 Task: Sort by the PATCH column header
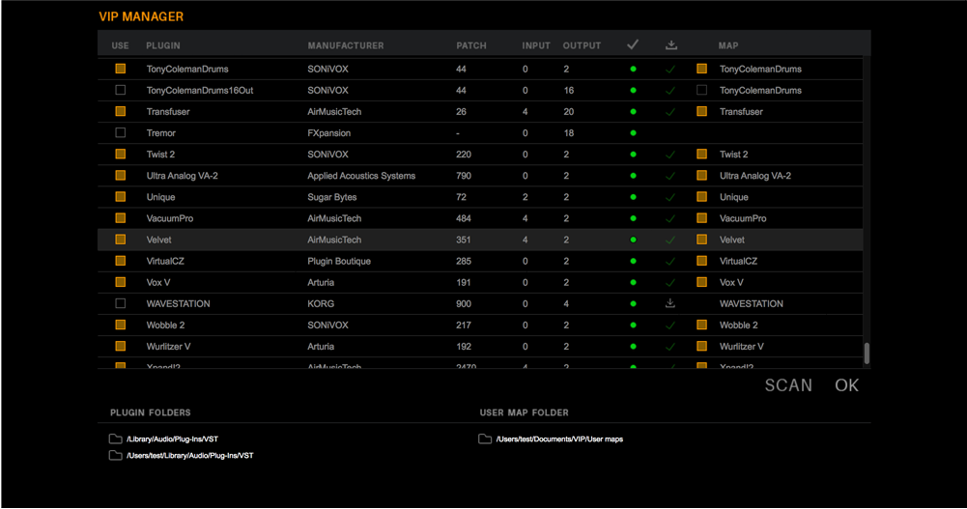point(471,45)
